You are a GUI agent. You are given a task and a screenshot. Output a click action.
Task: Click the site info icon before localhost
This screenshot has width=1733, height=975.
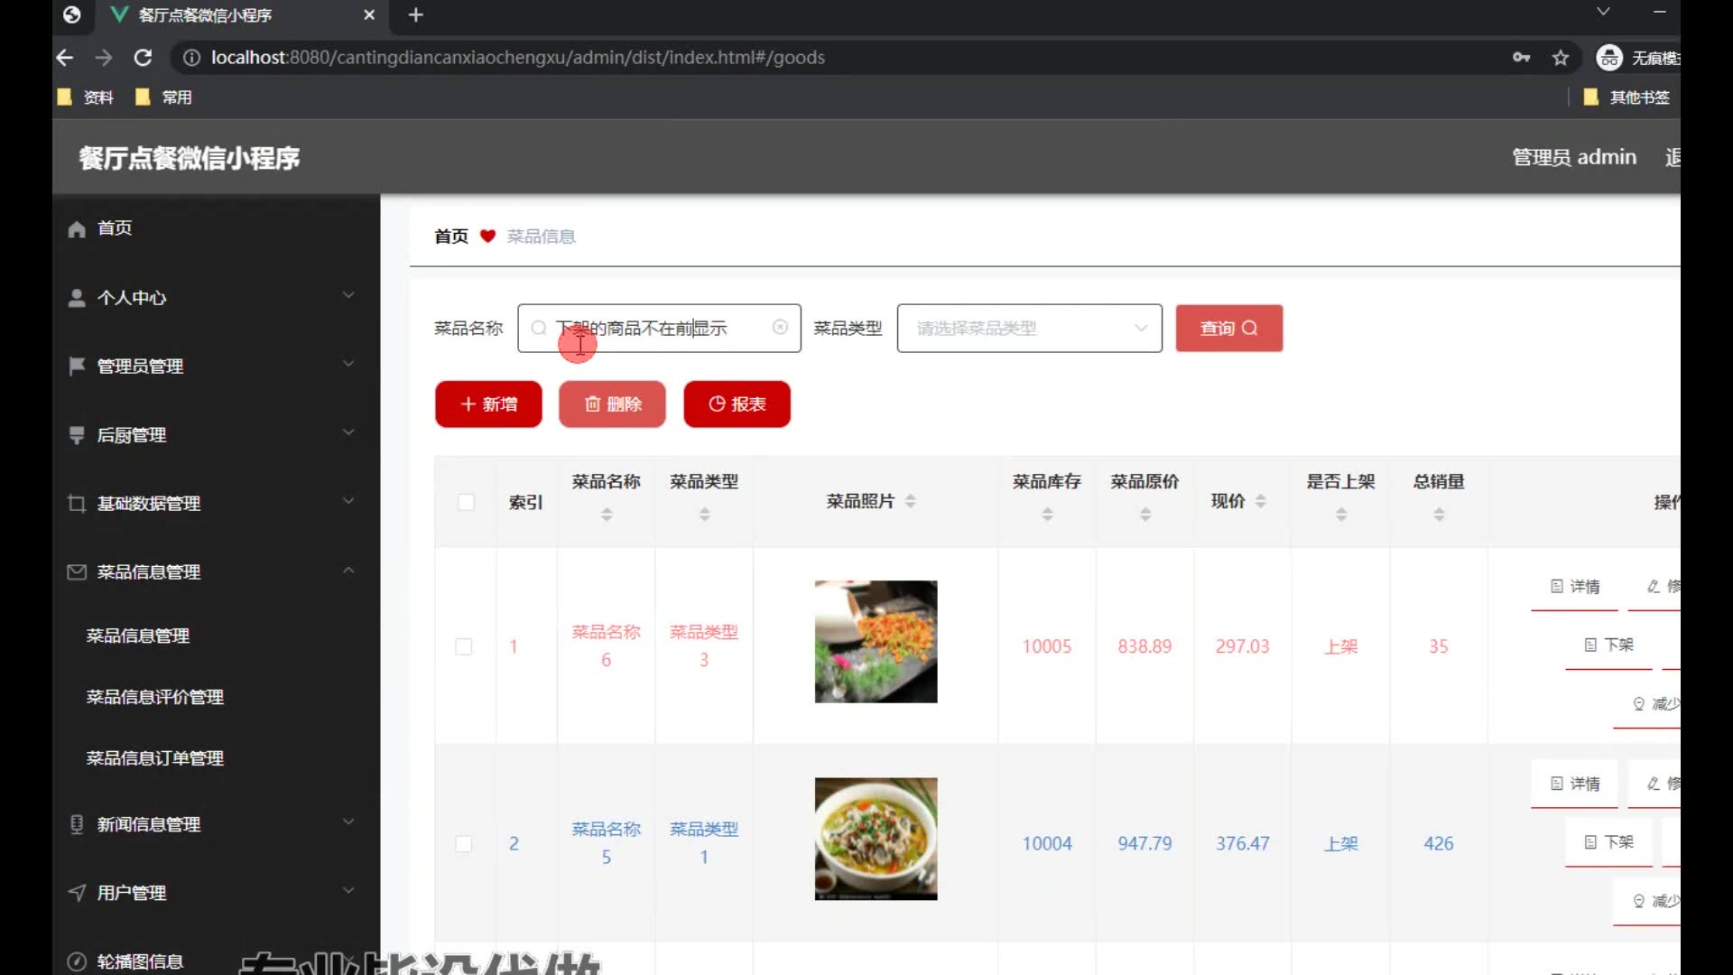point(191,58)
